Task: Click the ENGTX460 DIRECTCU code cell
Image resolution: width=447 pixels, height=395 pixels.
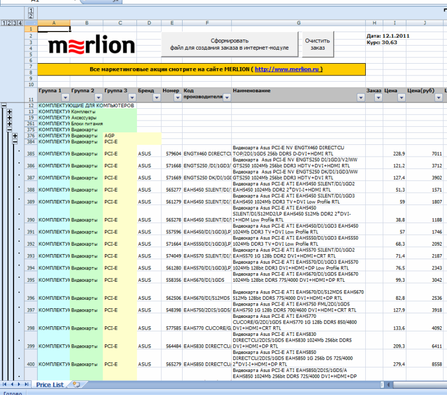Action: 207,151
